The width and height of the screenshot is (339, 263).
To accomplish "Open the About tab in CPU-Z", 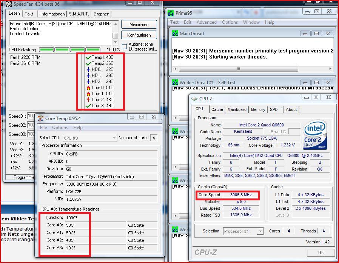I will (x=291, y=109).
